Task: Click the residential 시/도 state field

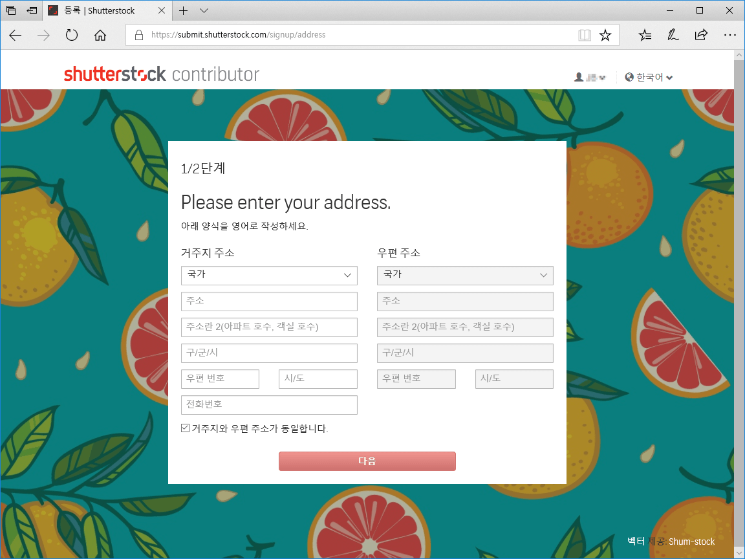Action: tap(318, 379)
